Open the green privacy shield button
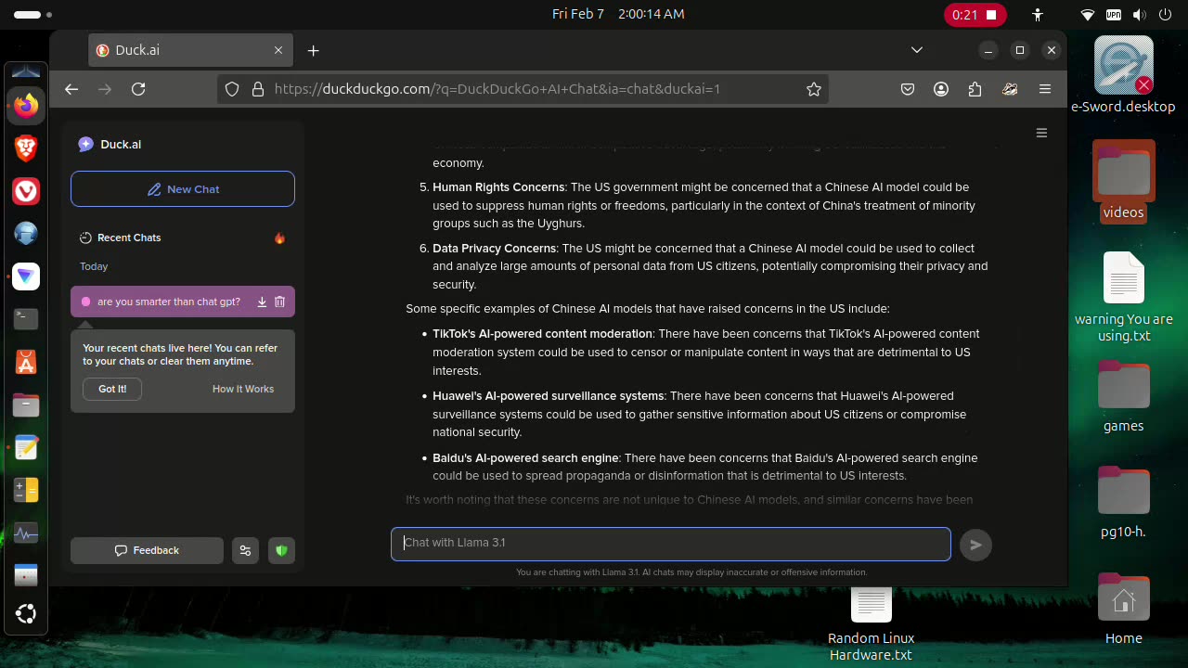This screenshot has width=1188, height=668. coord(281,550)
